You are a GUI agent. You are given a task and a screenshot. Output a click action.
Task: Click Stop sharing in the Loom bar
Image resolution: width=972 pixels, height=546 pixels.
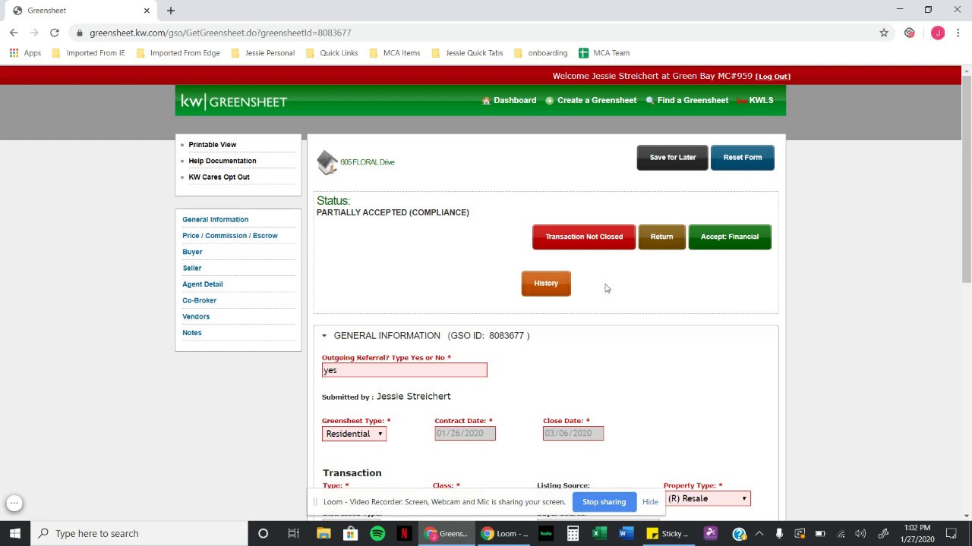(x=604, y=502)
